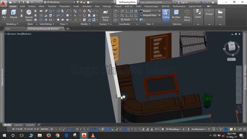This screenshot has width=247, height=139.
Task: Expand the Modify panel
Action: click(x=85, y=24)
